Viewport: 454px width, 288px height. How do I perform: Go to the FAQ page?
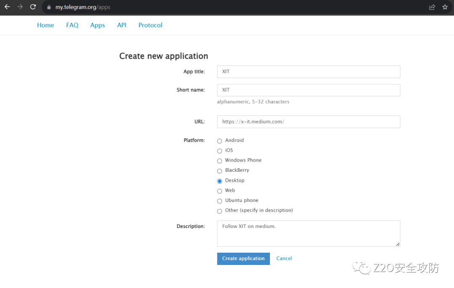pyautogui.click(x=72, y=25)
